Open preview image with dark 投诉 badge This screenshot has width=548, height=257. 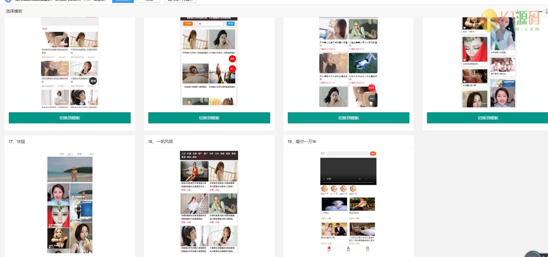coord(70,62)
